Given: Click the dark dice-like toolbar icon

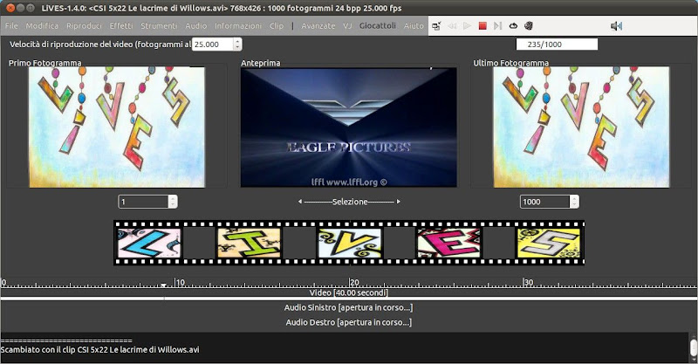Looking at the screenshot, I should [529, 26].
